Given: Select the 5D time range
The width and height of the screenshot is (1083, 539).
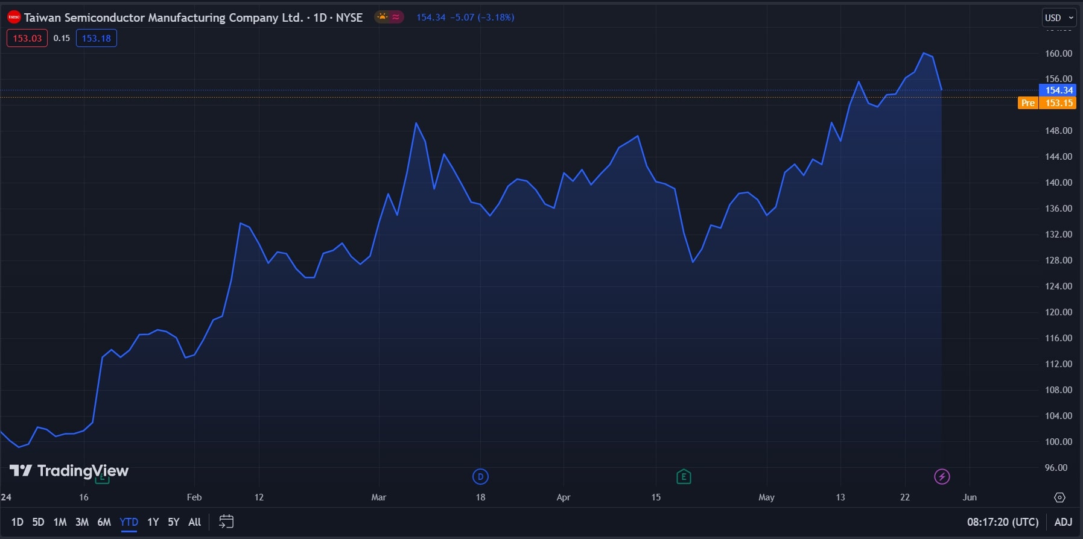Looking at the screenshot, I should tap(38, 522).
